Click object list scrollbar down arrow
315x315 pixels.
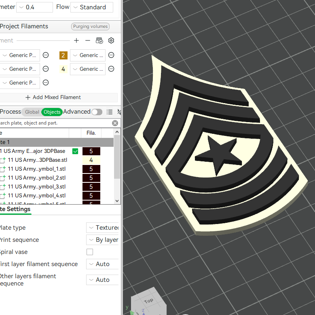coord(117,201)
